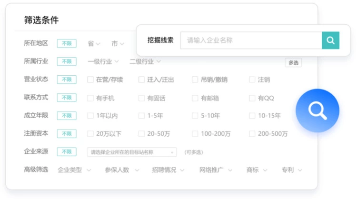Click the large blue round magnifier icon
Viewport: 357px width, 201px height.
(317, 111)
